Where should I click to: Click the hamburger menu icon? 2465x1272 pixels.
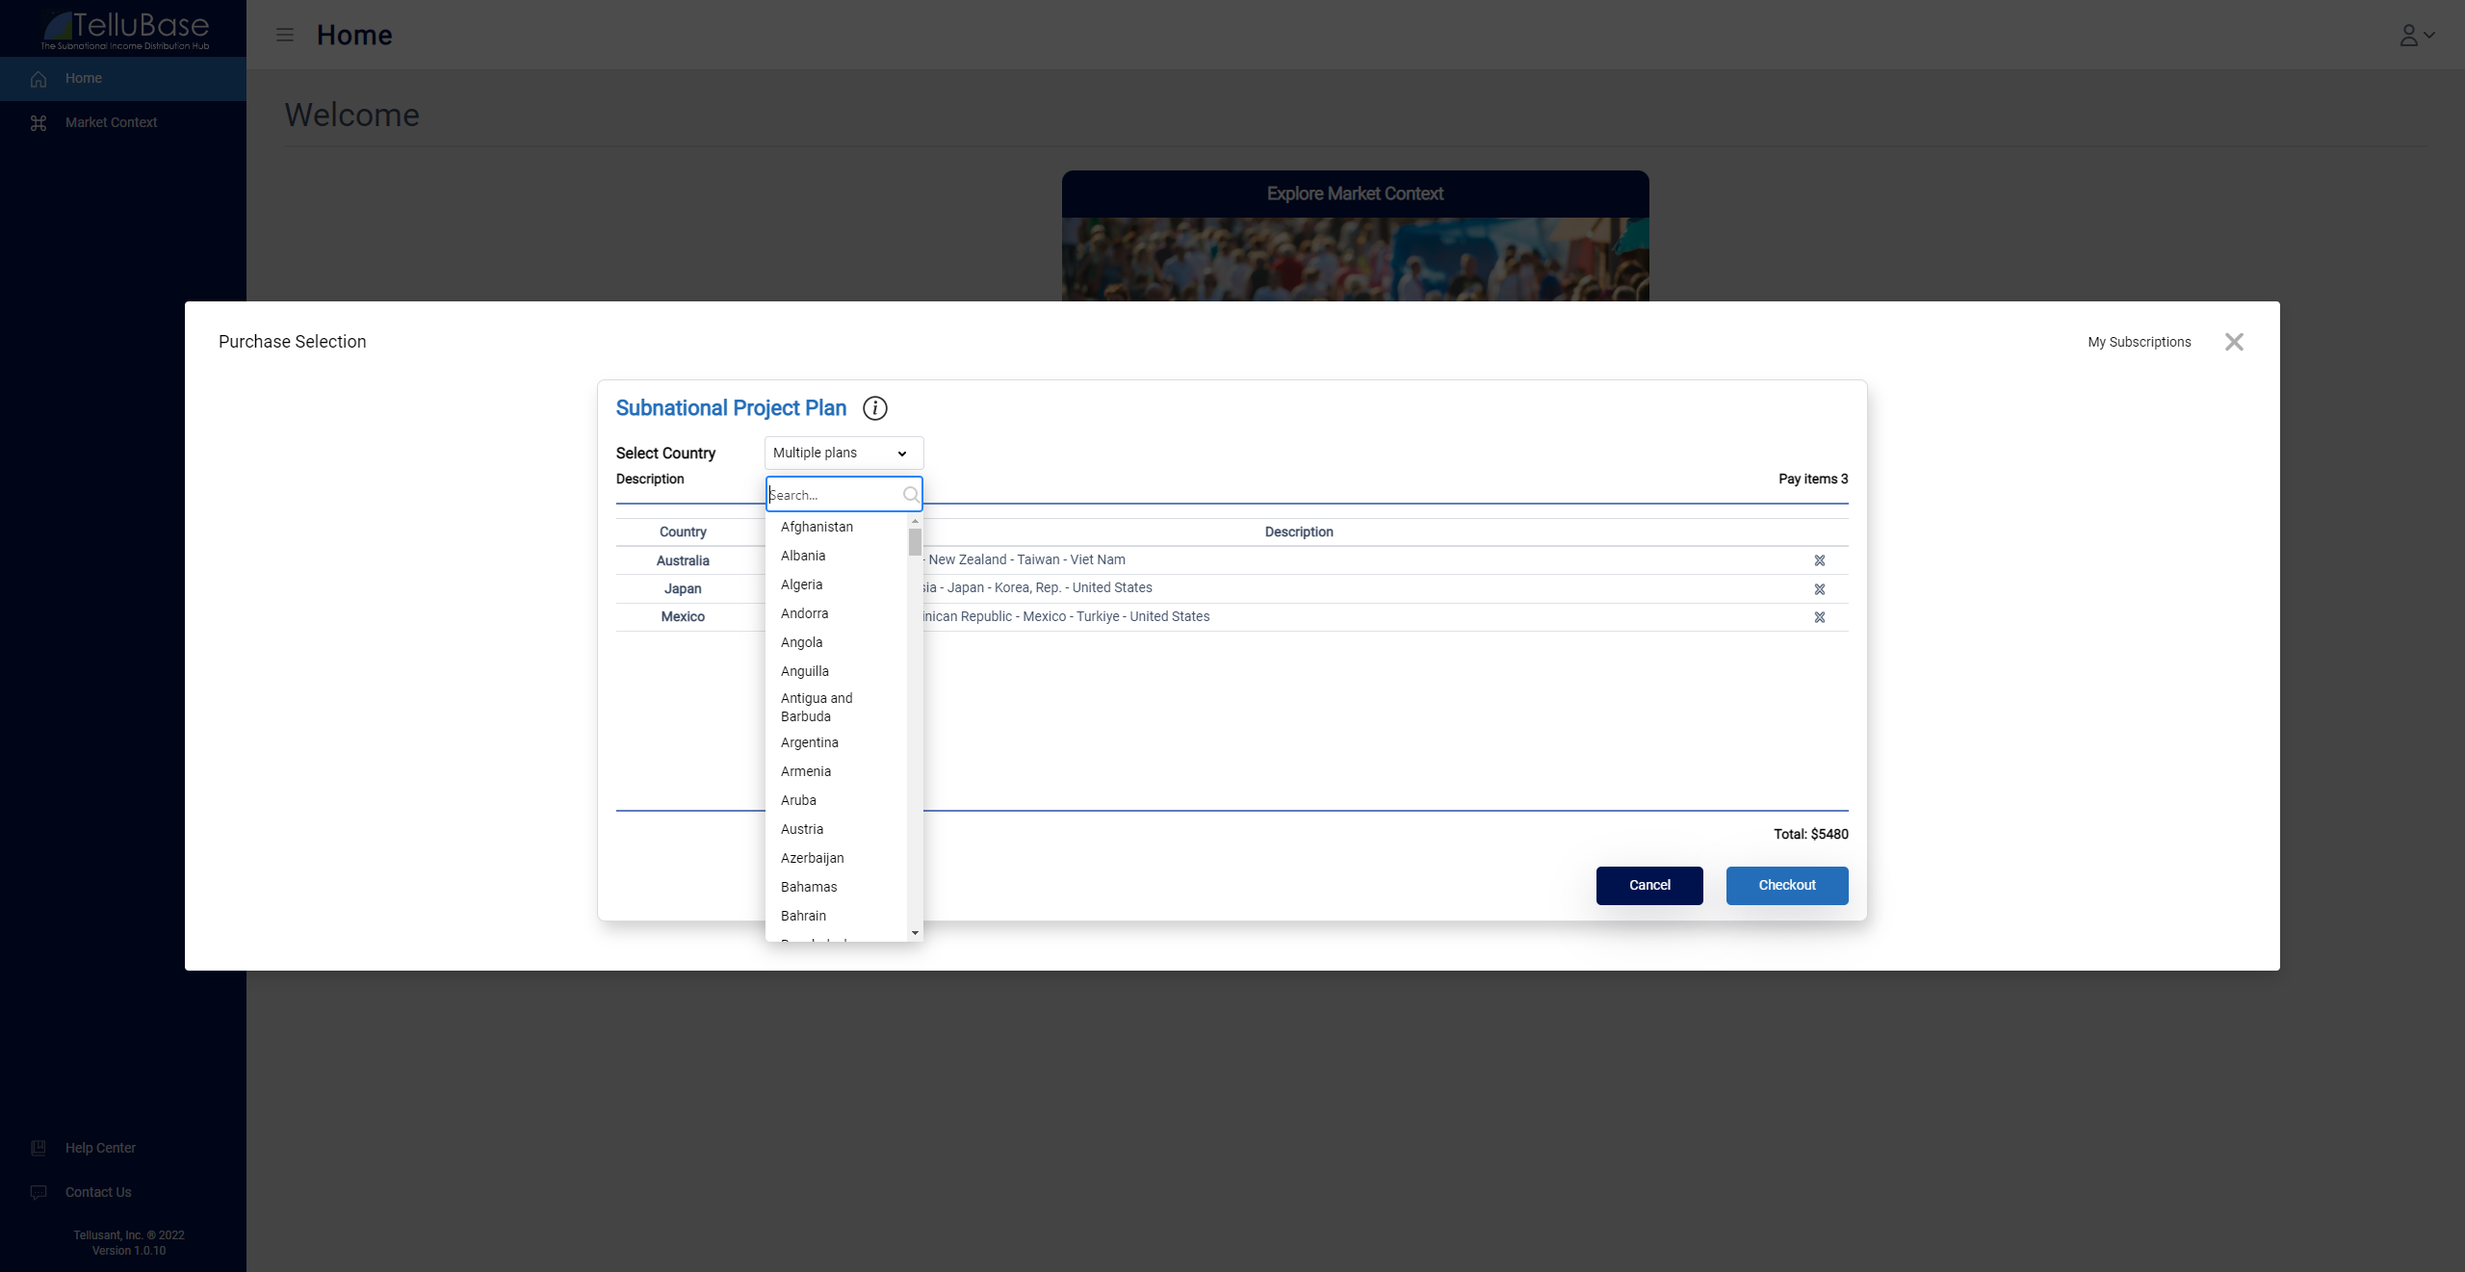pos(285,35)
